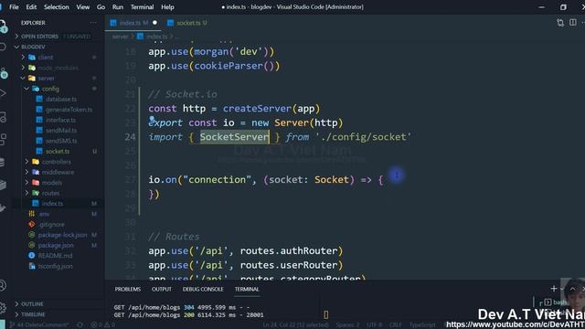The width and height of the screenshot is (585, 329).
Task: Switch to the Problems panel tab
Action: coord(128,289)
